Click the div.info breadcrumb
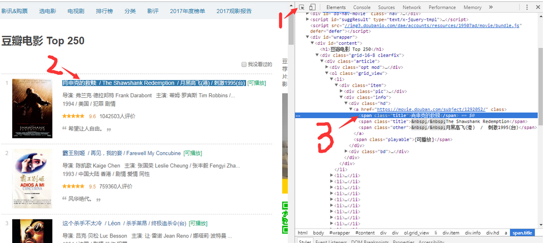This screenshot has width=549, height=243. [x=473, y=233]
